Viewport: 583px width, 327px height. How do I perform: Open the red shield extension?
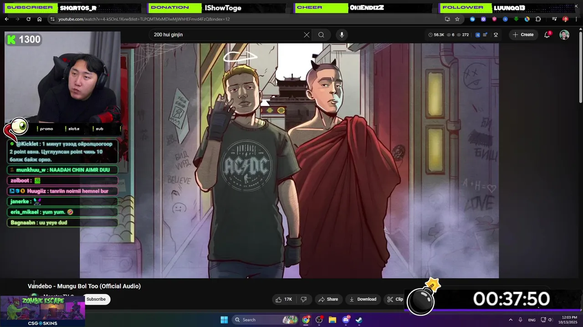pos(494,19)
